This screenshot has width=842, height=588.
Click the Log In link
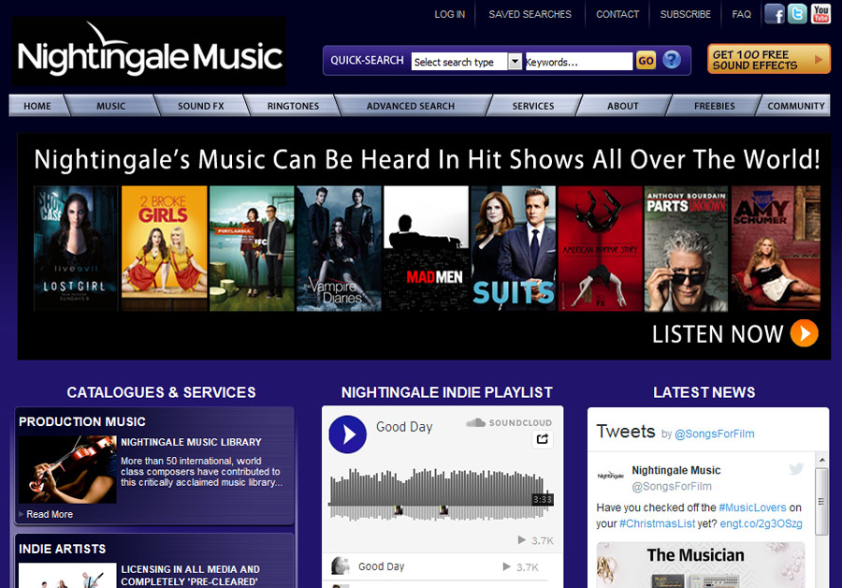pyautogui.click(x=449, y=14)
